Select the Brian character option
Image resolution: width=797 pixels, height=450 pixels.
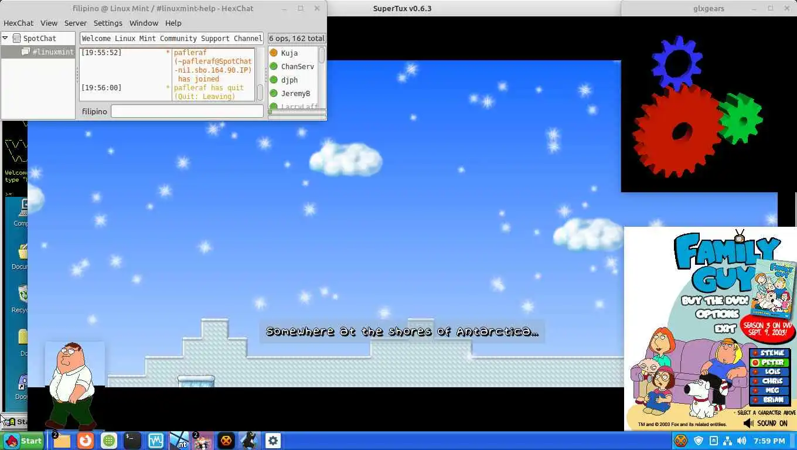tap(769, 400)
